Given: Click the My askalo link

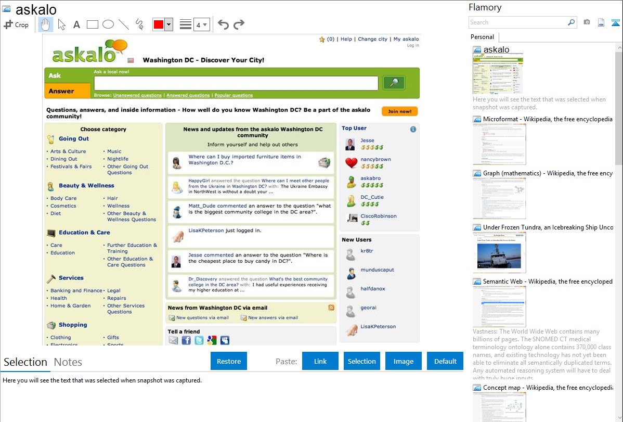Looking at the screenshot, I should (406, 39).
